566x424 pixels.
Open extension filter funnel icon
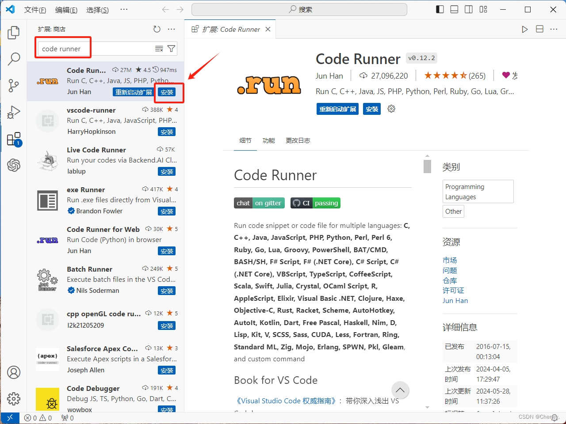point(171,49)
